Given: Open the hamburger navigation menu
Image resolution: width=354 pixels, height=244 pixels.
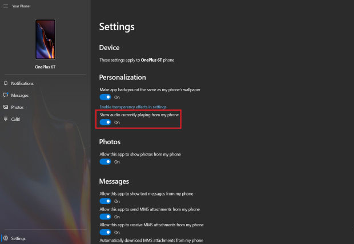Looking at the screenshot, I should pos(6,6).
